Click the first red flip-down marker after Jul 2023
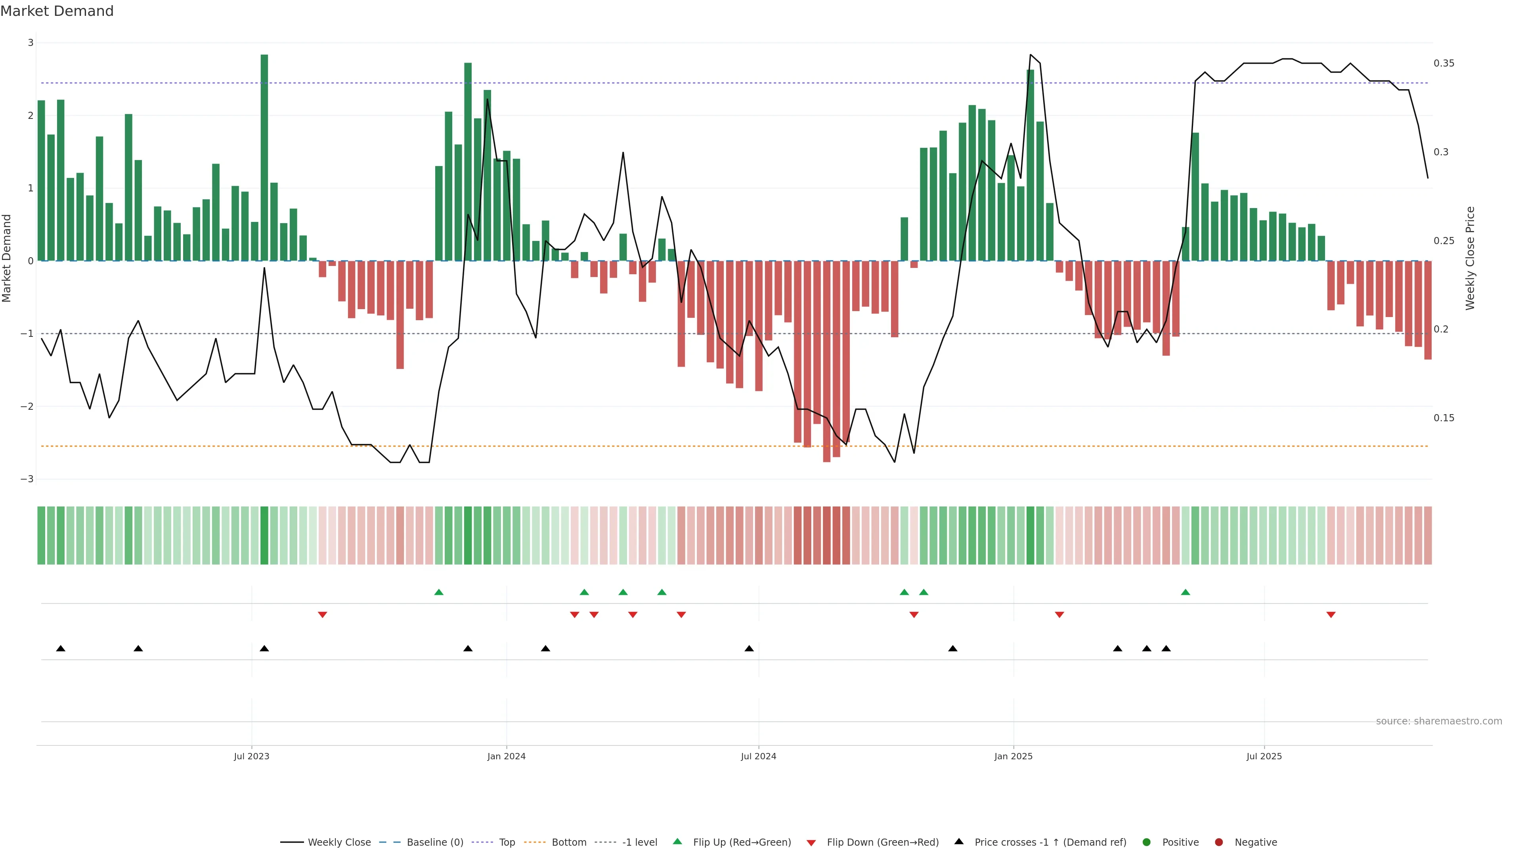The height and width of the screenshot is (856, 1522). pyautogui.click(x=322, y=615)
